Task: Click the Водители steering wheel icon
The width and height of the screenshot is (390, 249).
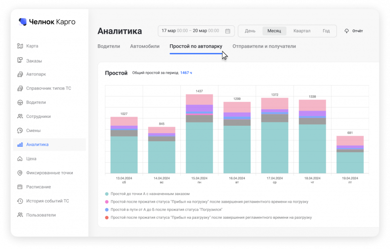Action: [x=20, y=102]
